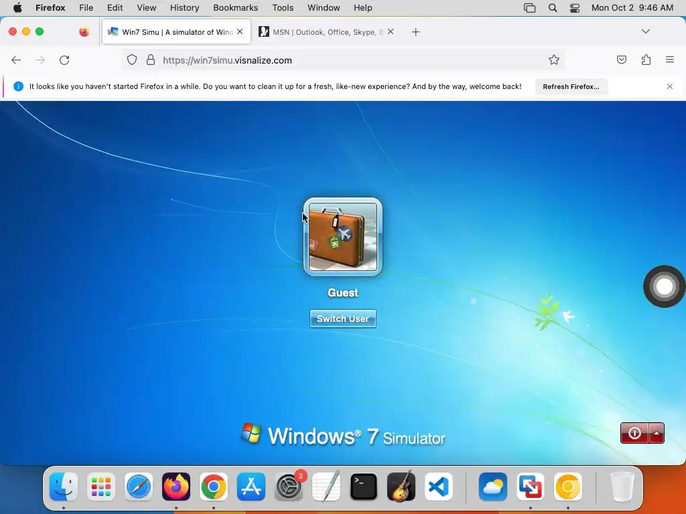Launch Google Chrome from the Dock

tap(214, 487)
